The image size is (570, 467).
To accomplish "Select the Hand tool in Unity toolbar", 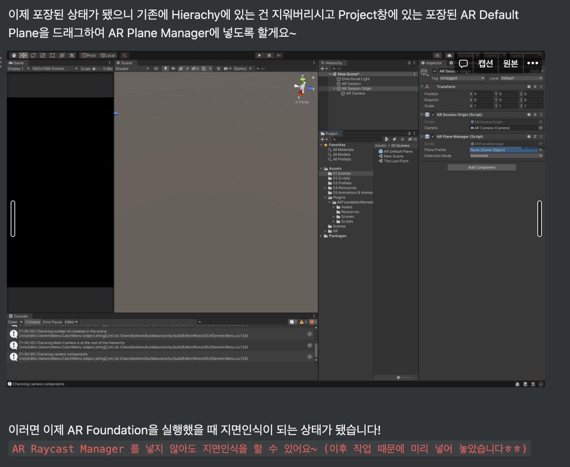I will pos(14,55).
